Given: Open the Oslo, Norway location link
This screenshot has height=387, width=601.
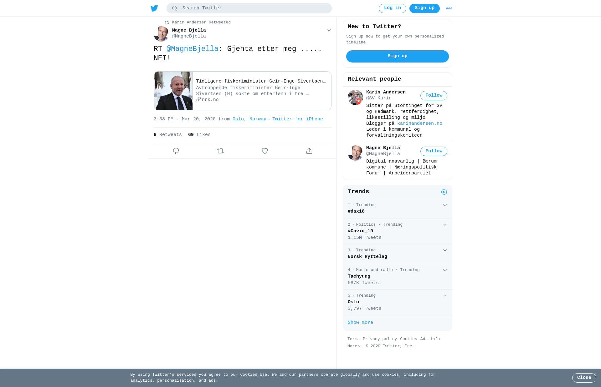Looking at the screenshot, I should [249, 119].
